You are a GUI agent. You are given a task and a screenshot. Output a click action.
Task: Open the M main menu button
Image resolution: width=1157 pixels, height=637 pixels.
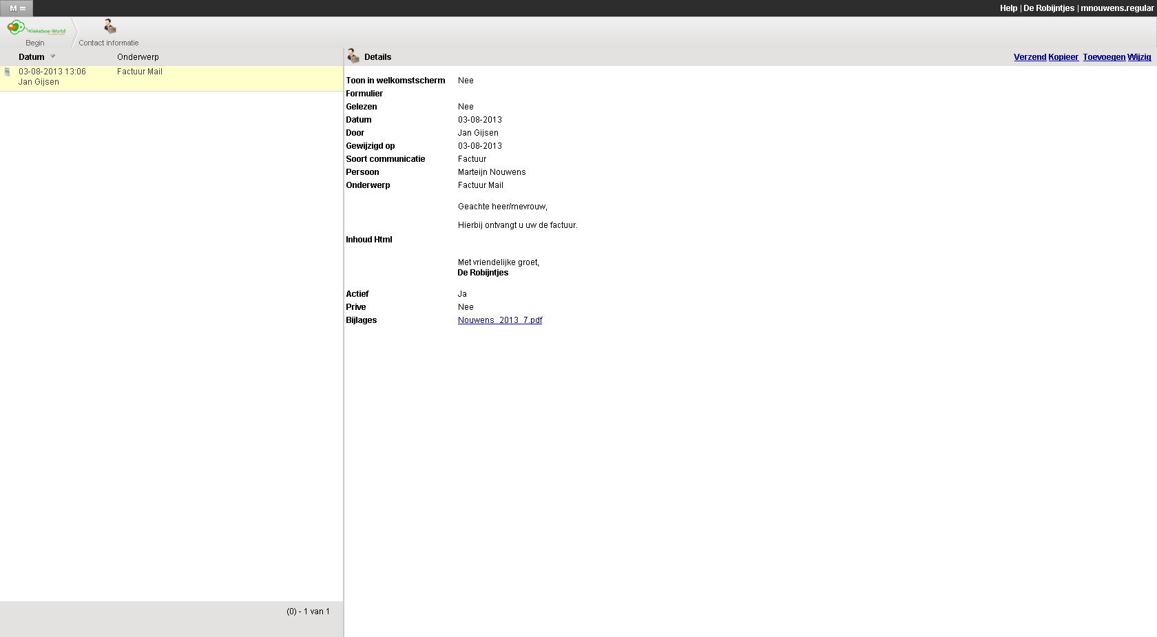(x=17, y=8)
